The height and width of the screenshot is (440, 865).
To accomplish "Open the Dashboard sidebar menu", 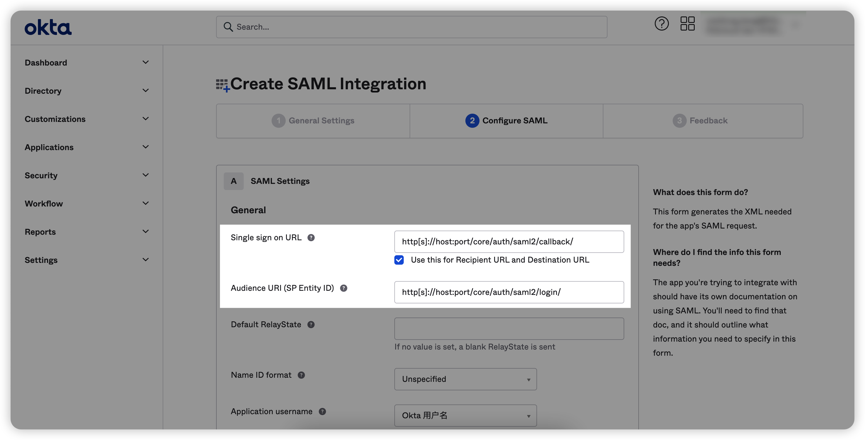I will click(87, 63).
